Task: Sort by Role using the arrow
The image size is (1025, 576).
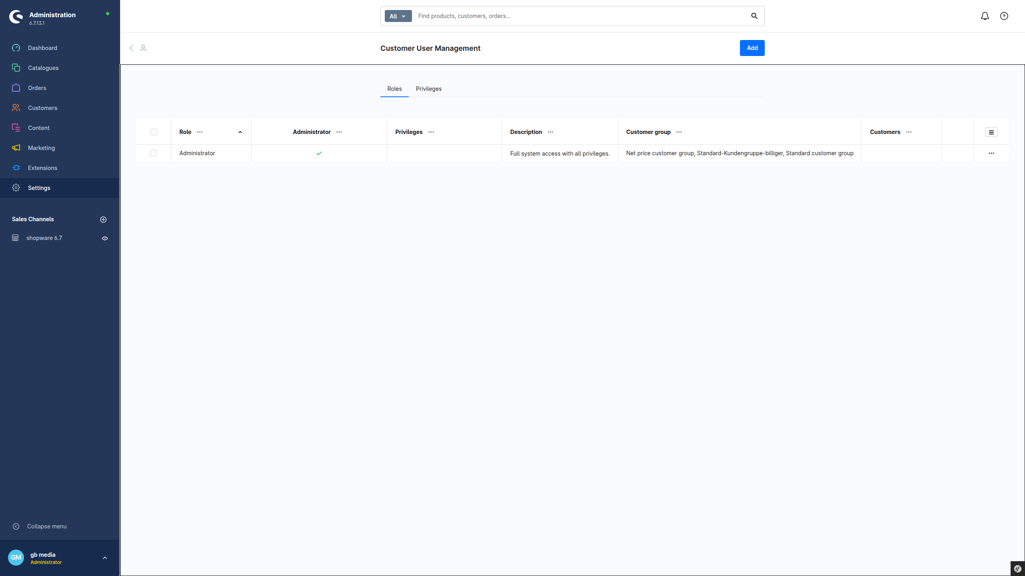Action: 240,132
